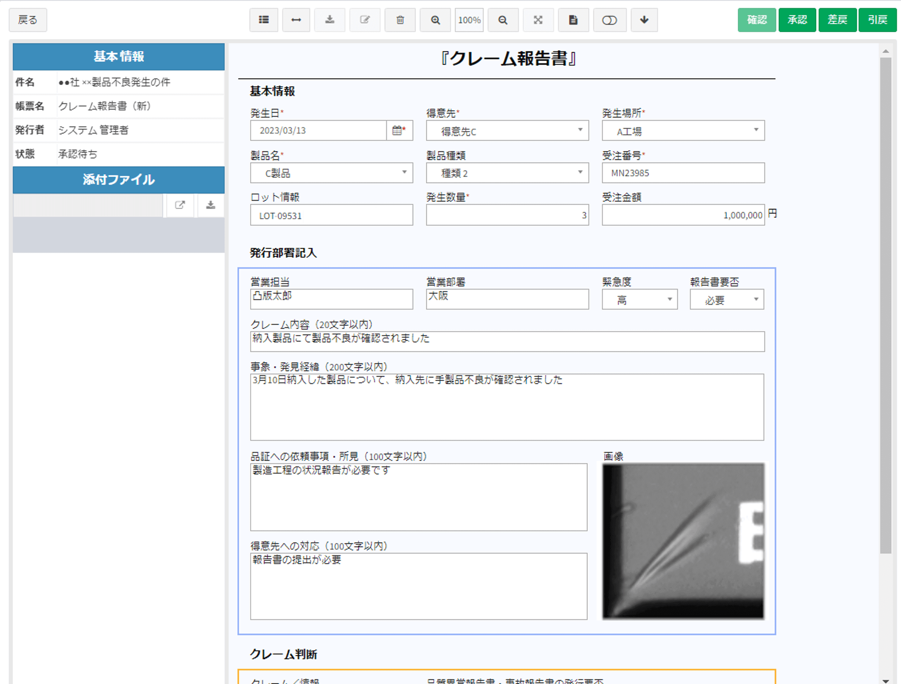Screen dimensions: 901x684
Task: Toggle the switch icon in top toolbar
Action: (x=609, y=20)
